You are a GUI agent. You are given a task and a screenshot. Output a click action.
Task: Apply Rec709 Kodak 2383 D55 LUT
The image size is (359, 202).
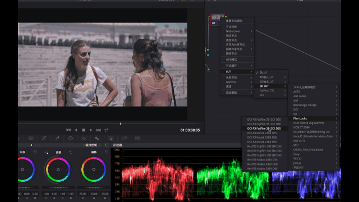point(265,159)
